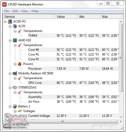Select the Mobility Radeon HD 5650 card icon
Viewport: 126px width, 132px height.
tap(15, 73)
